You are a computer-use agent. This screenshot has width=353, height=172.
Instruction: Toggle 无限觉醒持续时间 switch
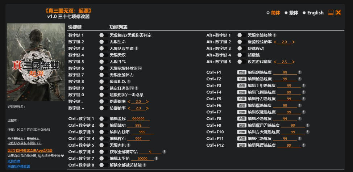point(104,68)
